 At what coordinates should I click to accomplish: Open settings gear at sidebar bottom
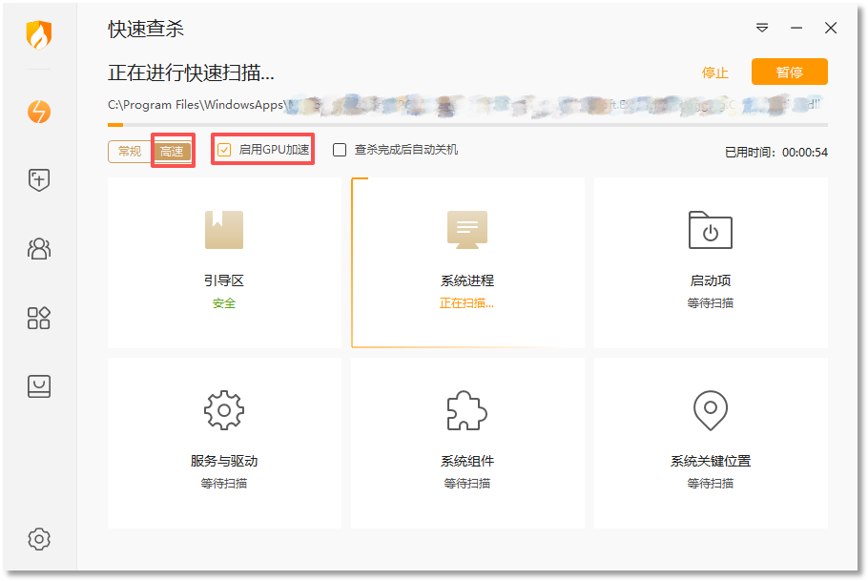click(39, 538)
